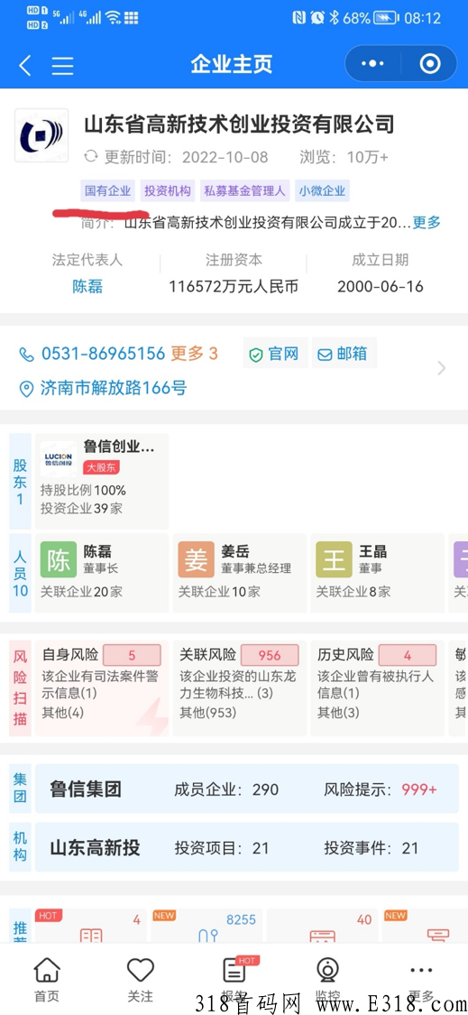Open the 关注 follow heart tab
This screenshot has height=1015, width=468.
pyautogui.click(x=140, y=979)
